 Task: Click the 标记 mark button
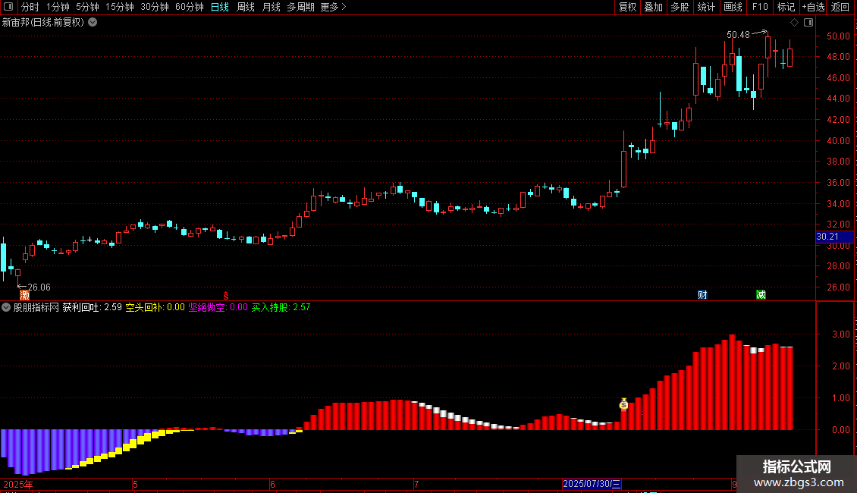tap(786, 7)
